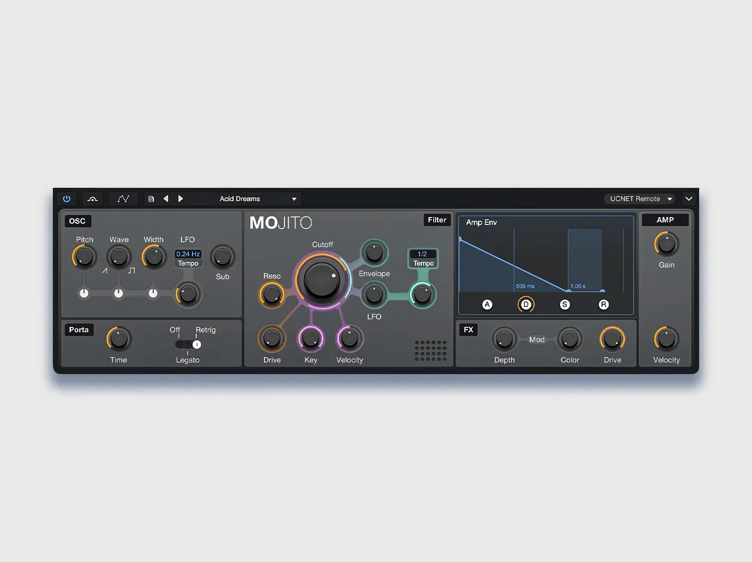Go to next preset with right arrow
This screenshot has width=752, height=562.
click(x=180, y=199)
